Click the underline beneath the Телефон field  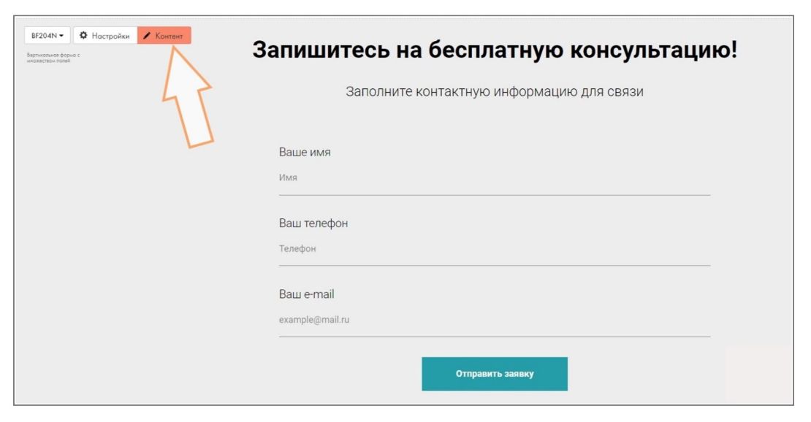pyautogui.click(x=494, y=266)
